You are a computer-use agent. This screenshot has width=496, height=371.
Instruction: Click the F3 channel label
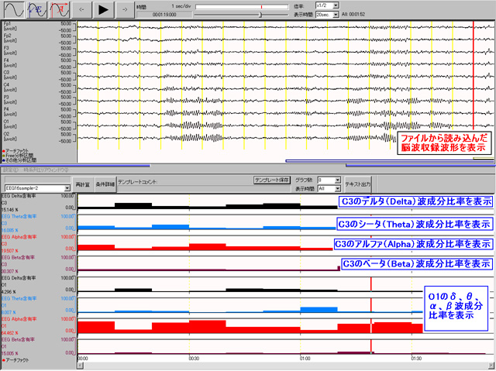pos(6,48)
